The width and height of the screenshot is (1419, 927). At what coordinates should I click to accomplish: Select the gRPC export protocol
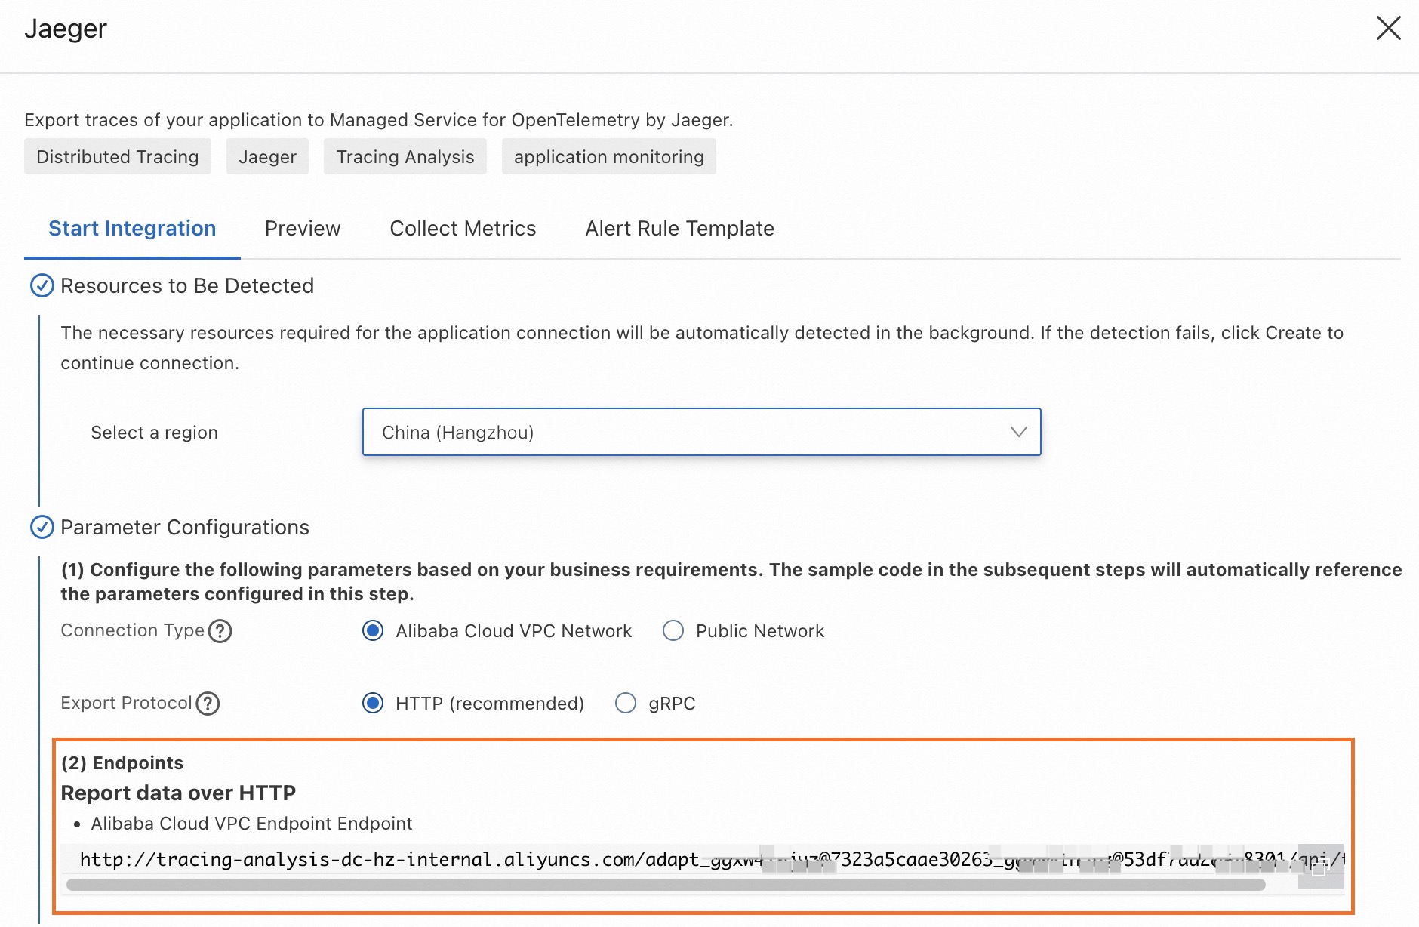coord(626,703)
